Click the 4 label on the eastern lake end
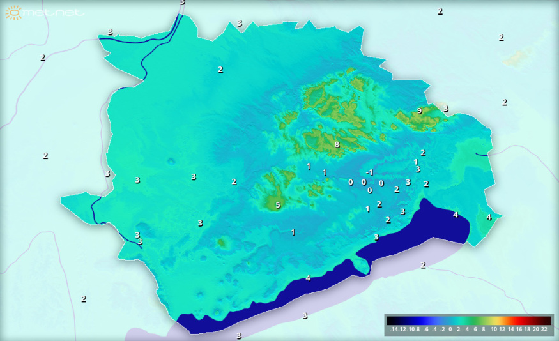The image size is (559, 341). (x=456, y=215)
